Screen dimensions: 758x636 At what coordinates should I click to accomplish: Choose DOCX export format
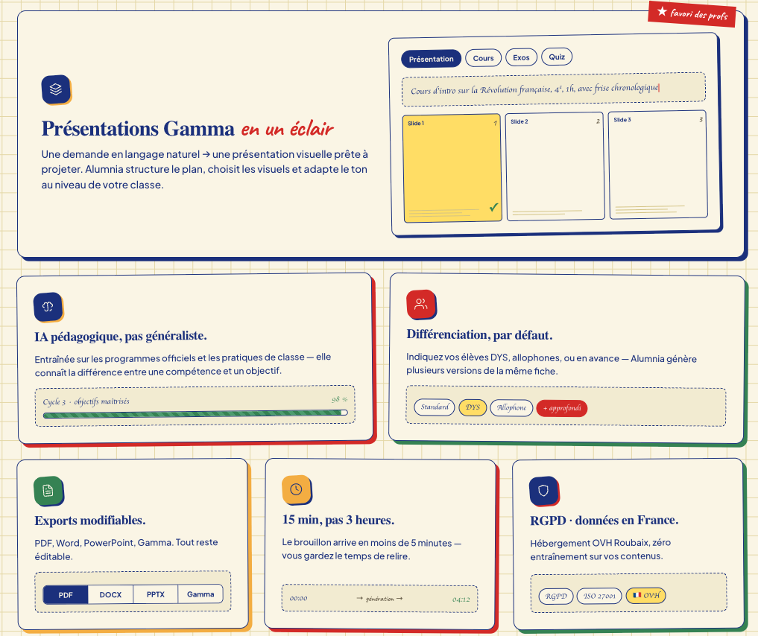click(111, 594)
